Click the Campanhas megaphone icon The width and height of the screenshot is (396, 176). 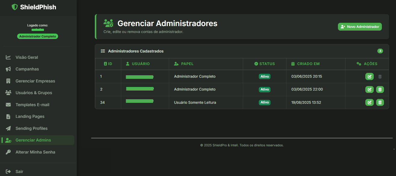8,69
